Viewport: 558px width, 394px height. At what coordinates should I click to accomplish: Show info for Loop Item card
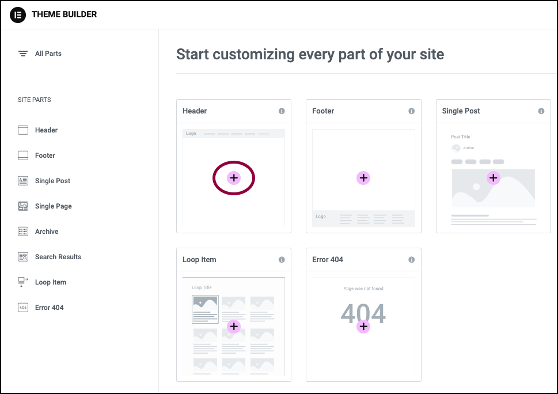(x=282, y=259)
